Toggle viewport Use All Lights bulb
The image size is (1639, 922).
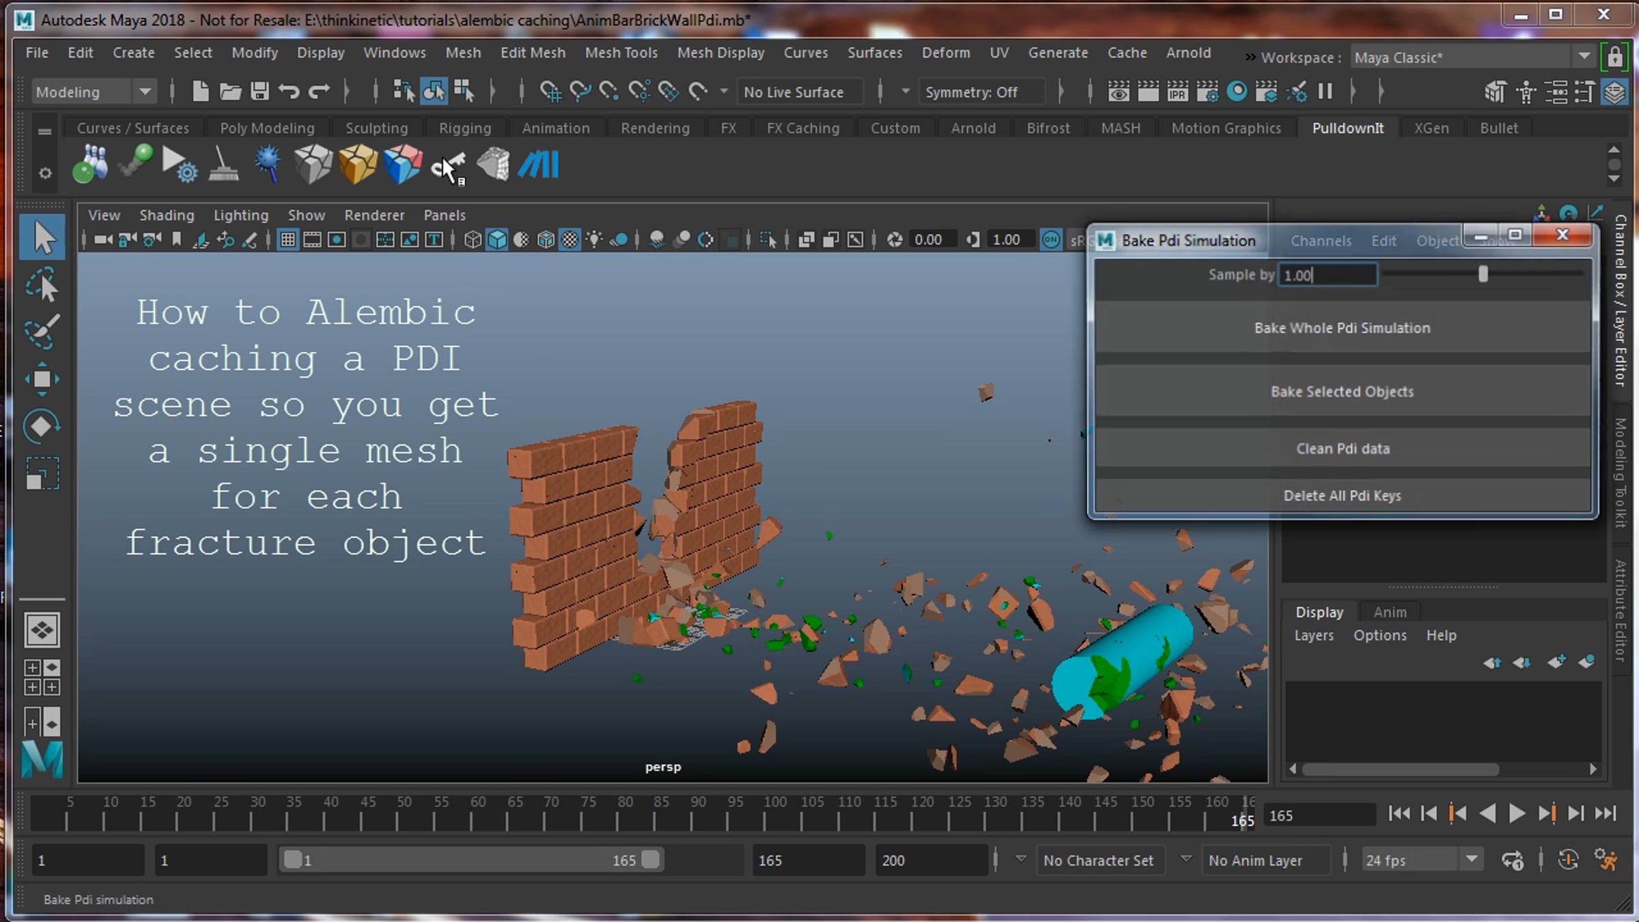coord(594,240)
